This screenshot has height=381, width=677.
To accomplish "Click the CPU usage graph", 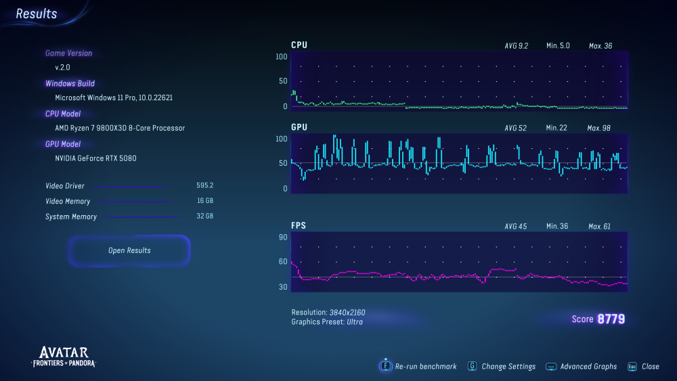I will pyautogui.click(x=459, y=82).
